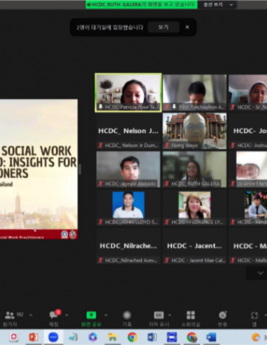Click muted mic icon on FSU_Ratchaphon tile
Viewport: 267px width, 345px height.
click(x=167, y=107)
